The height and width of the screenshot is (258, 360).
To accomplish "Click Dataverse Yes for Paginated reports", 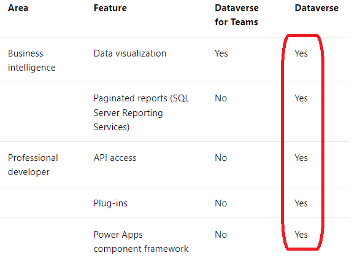I will point(301,98).
